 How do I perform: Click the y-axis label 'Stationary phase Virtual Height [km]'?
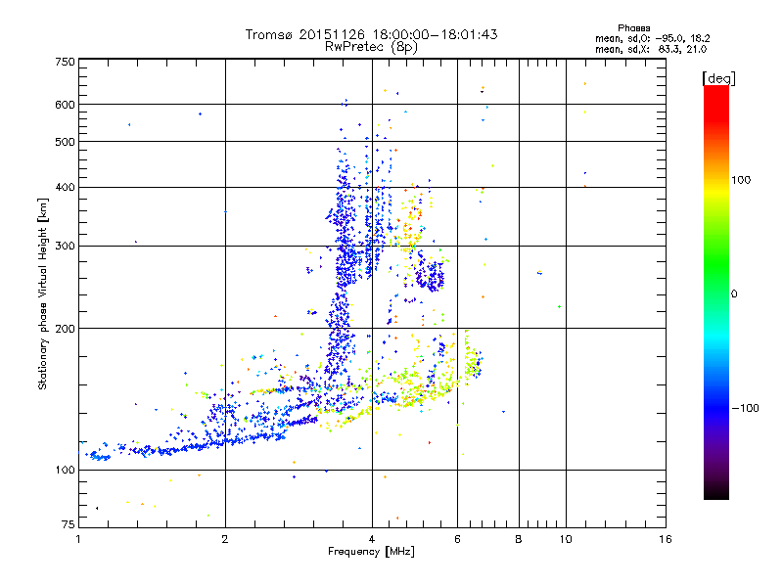click(x=43, y=293)
